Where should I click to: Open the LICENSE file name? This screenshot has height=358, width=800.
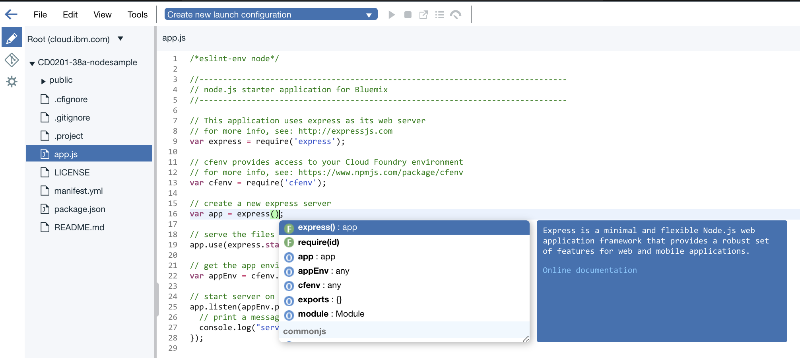(x=72, y=172)
